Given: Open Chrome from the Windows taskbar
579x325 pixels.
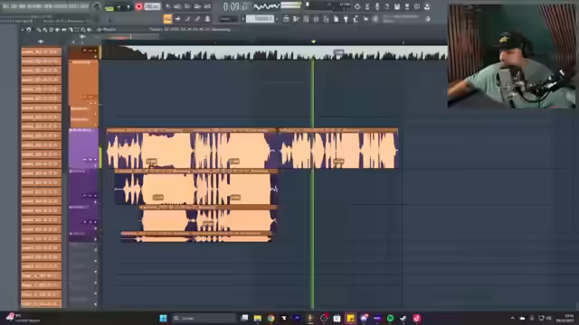Looking at the screenshot, I should pyautogui.click(x=271, y=318).
